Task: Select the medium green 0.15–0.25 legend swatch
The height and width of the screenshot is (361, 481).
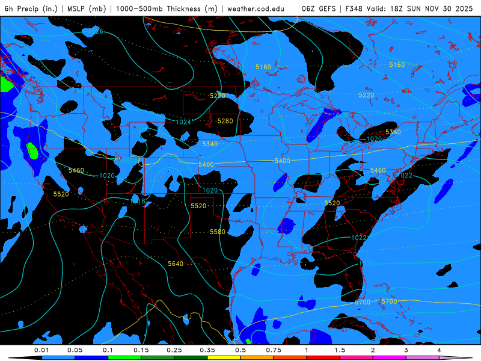Action: click(x=158, y=358)
